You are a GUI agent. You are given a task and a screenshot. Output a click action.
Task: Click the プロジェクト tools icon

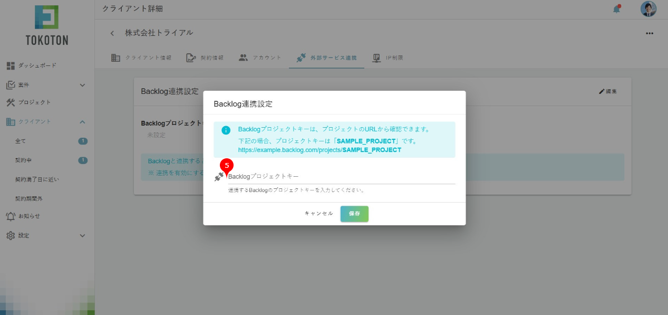[x=11, y=102]
